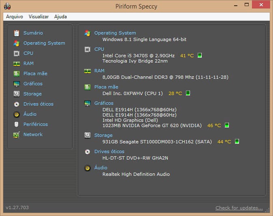The image size is (273, 216).
Task: Minimize the Piriform Speccy window
Action: [x=236, y=5]
